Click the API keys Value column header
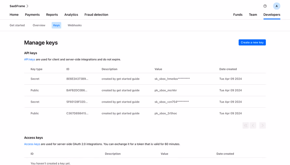The height and width of the screenshot is (165, 290). coord(158,69)
